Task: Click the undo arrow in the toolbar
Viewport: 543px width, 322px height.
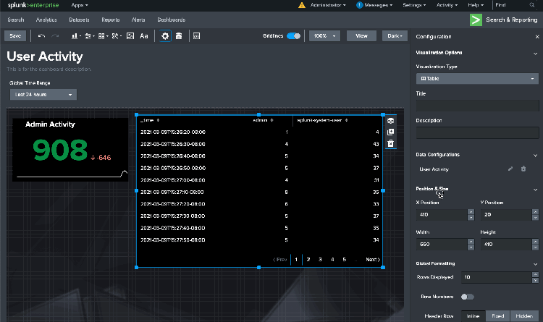Action: [41, 35]
